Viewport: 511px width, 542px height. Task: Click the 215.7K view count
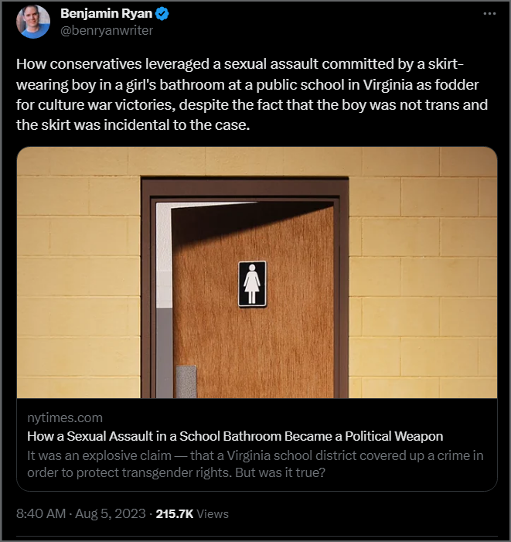click(175, 513)
